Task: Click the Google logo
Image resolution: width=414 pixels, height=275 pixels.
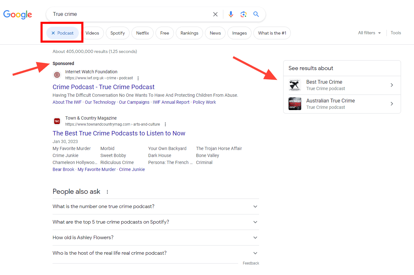Action: [x=18, y=15]
